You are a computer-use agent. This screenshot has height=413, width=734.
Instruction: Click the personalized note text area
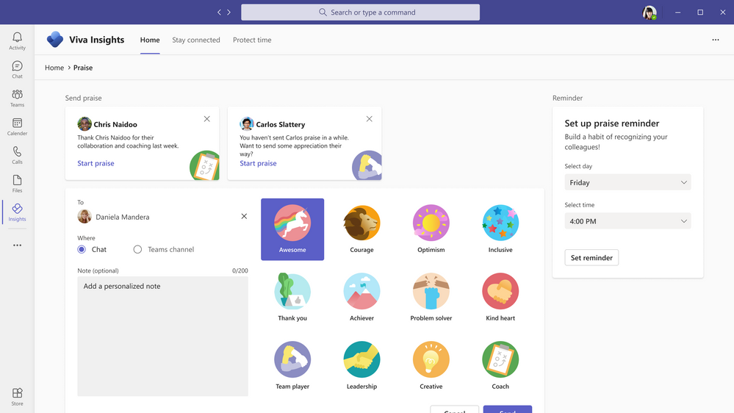tap(163, 337)
